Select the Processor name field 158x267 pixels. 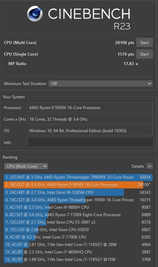click(90, 108)
